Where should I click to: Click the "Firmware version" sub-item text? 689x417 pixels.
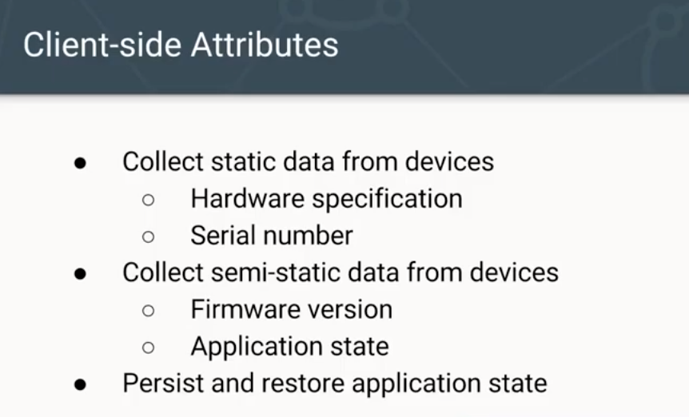(291, 309)
